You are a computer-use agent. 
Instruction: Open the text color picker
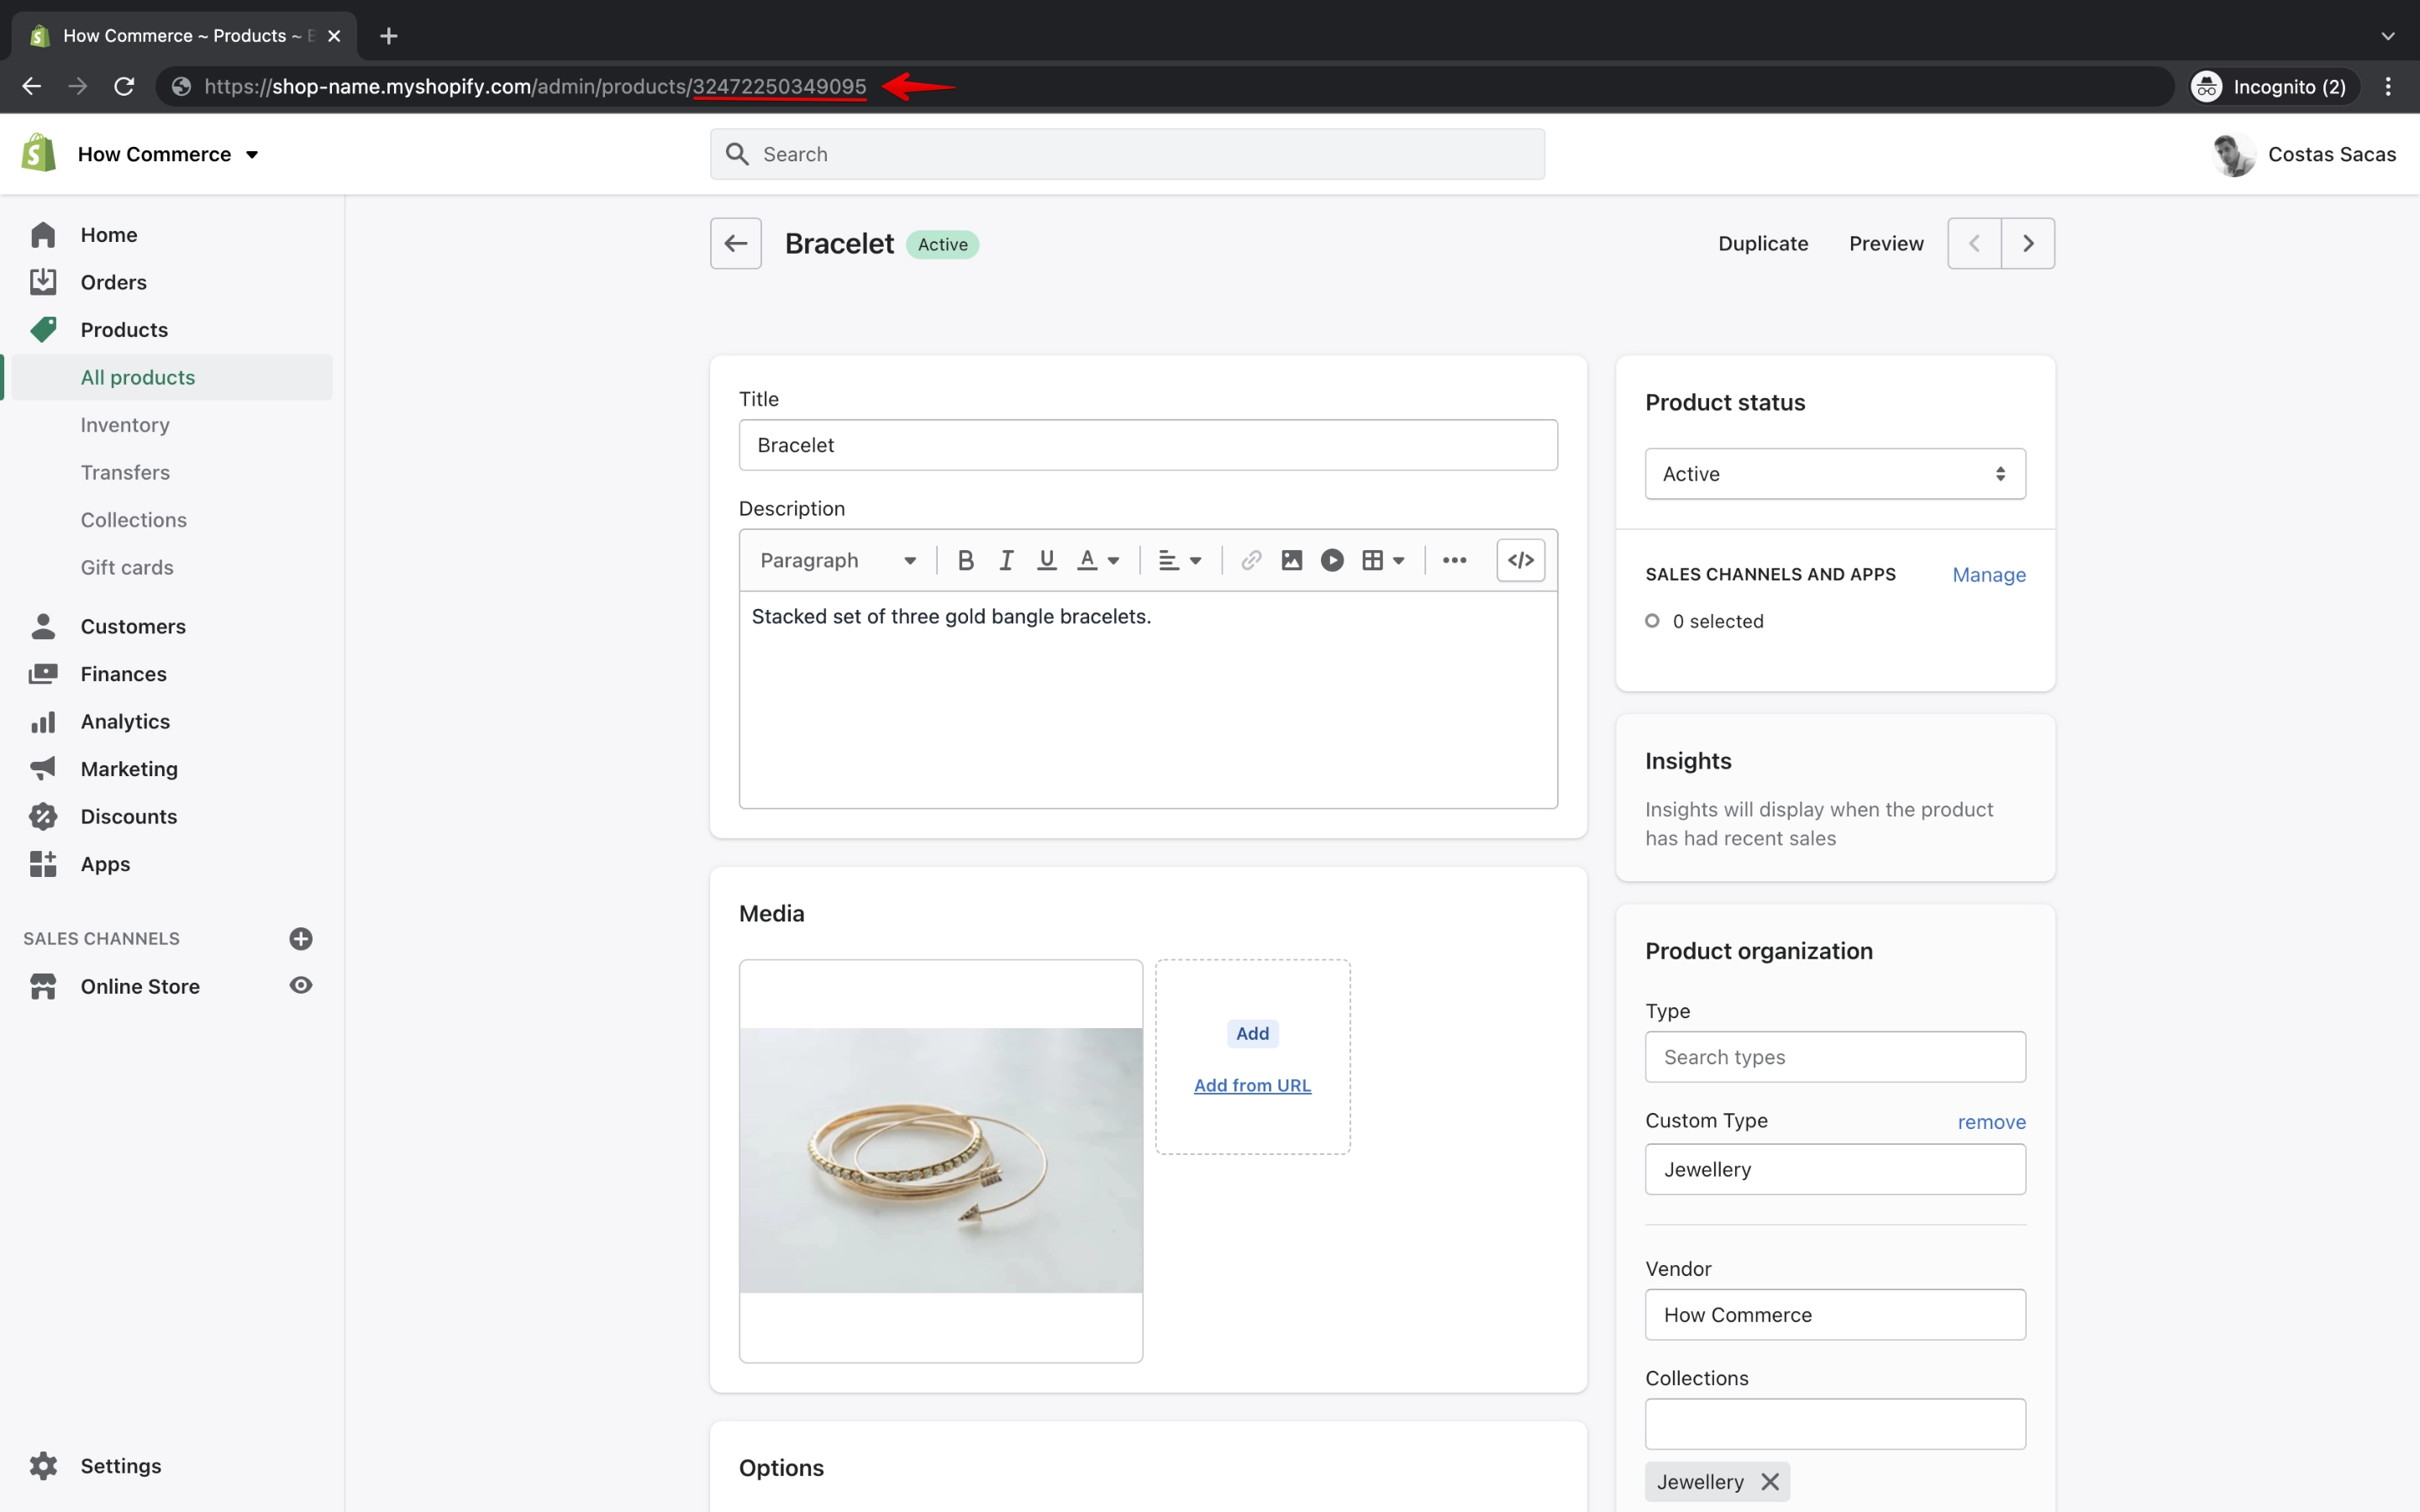click(x=1097, y=560)
